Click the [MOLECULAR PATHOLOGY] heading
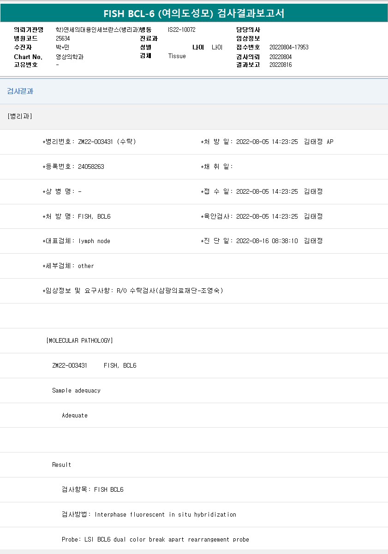Viewport: 388px width, 554px height. pyautogui.click(x=79, y=340)
